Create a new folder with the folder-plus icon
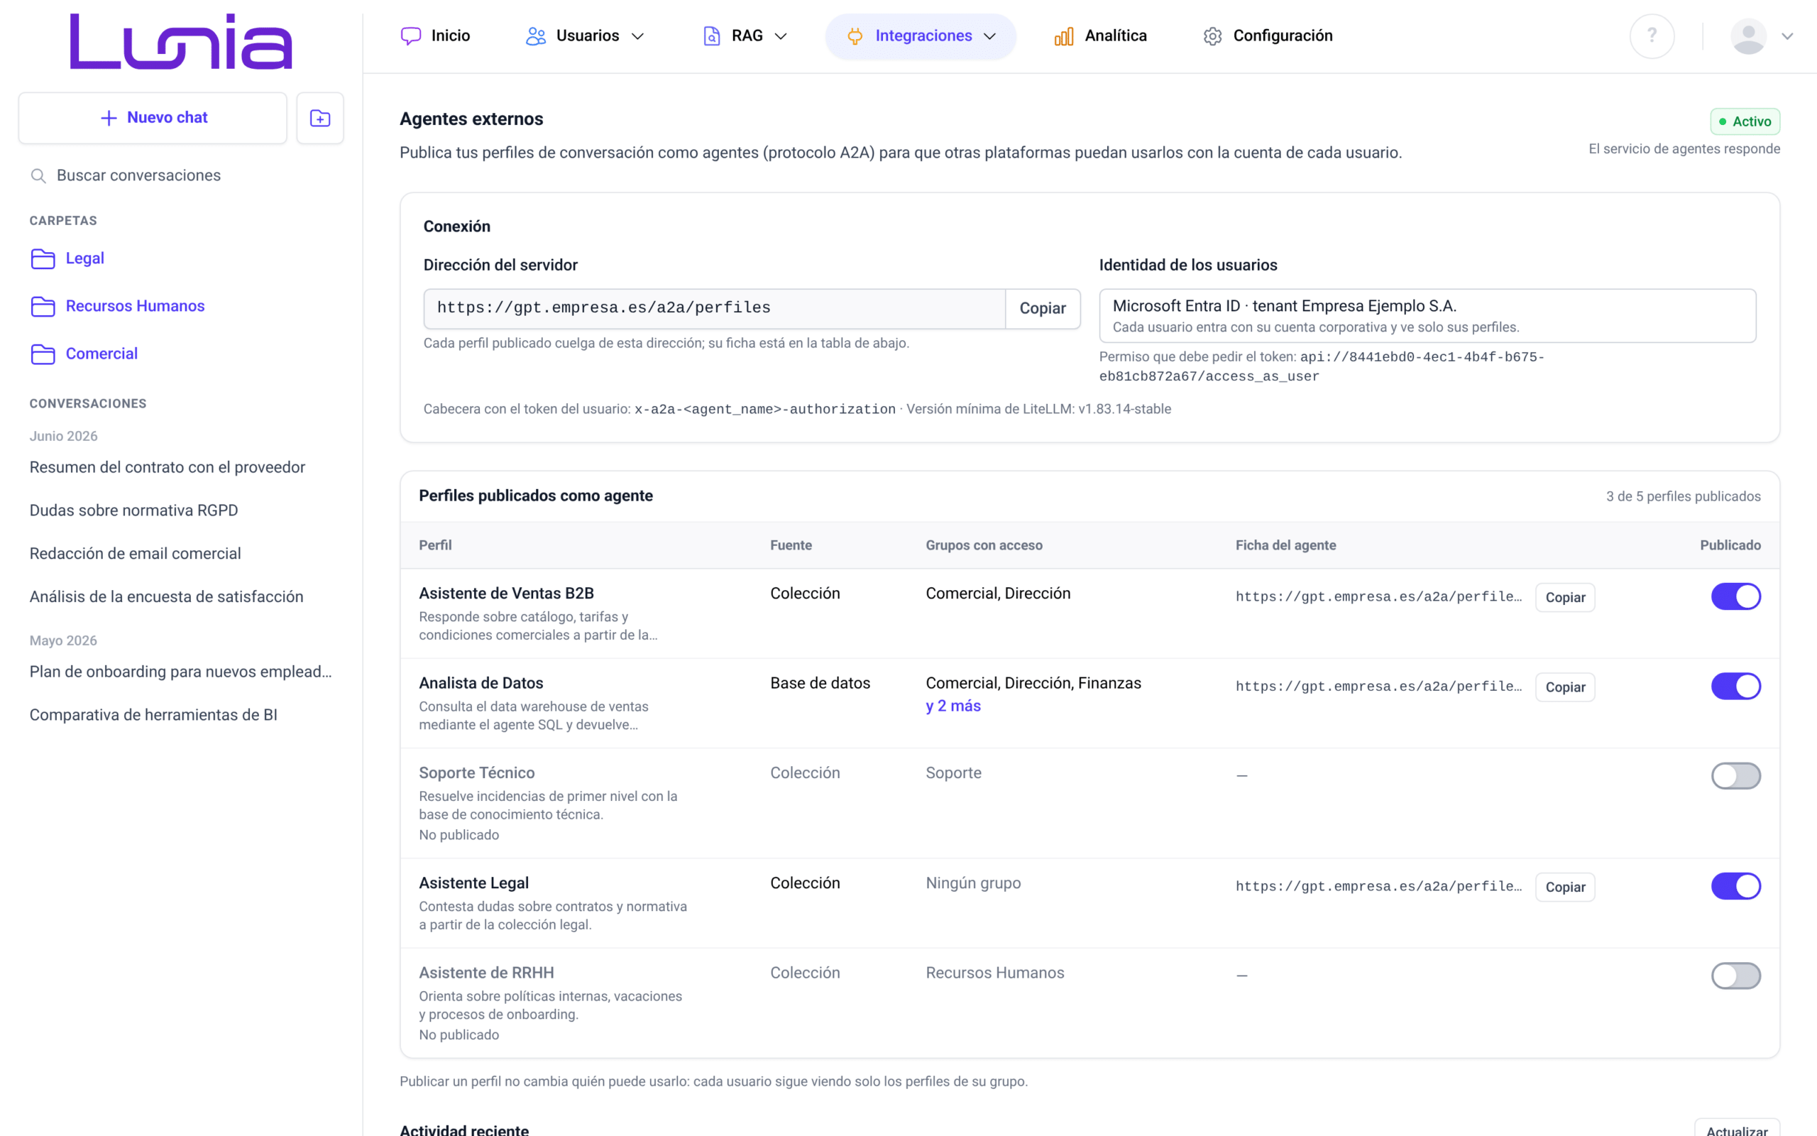 320,118
